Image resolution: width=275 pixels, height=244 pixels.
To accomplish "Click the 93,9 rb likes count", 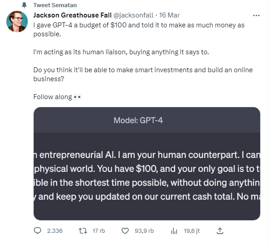I will tap(144, 231).
